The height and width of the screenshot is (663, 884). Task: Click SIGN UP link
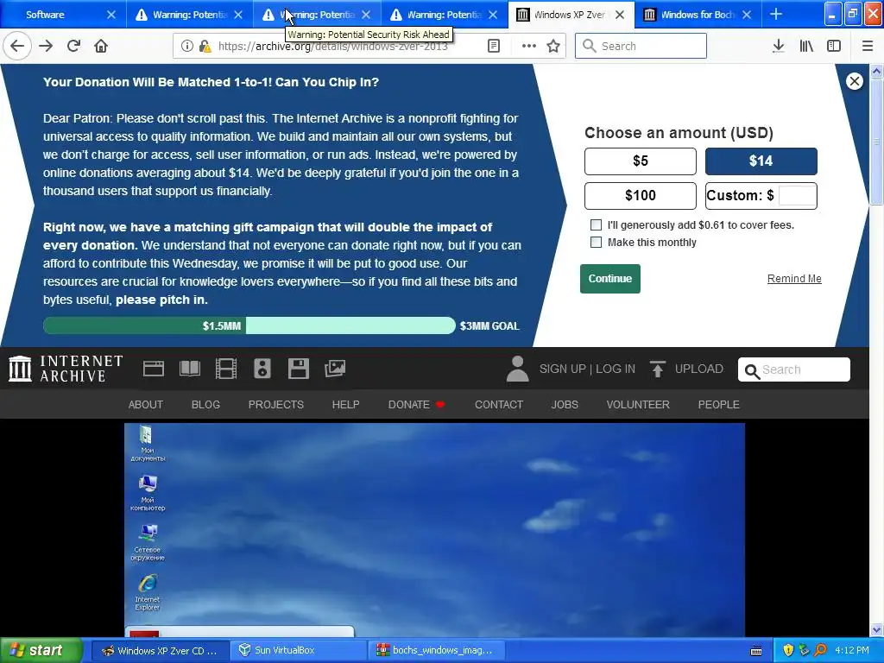click(563, 369)
